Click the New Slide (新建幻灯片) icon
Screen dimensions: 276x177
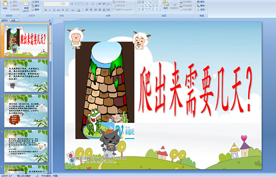(26, 3)
